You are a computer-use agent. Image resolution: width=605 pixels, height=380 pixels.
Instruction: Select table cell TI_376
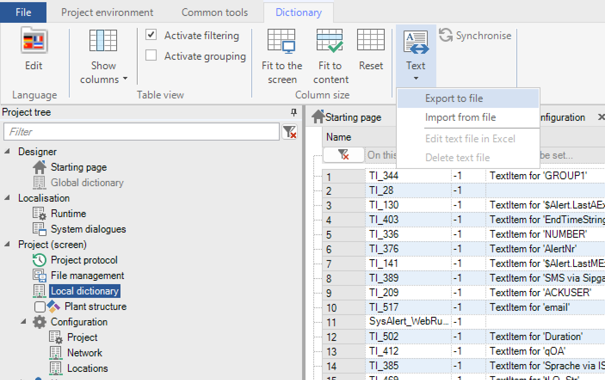click(408, 249)
